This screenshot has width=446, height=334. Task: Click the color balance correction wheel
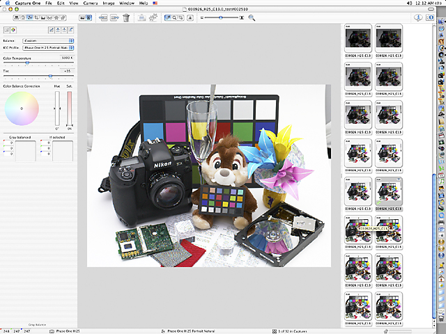click(22, 109)
